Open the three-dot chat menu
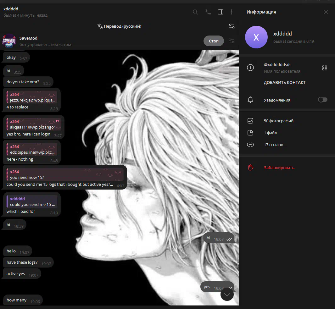 click(x=232, y=12)
